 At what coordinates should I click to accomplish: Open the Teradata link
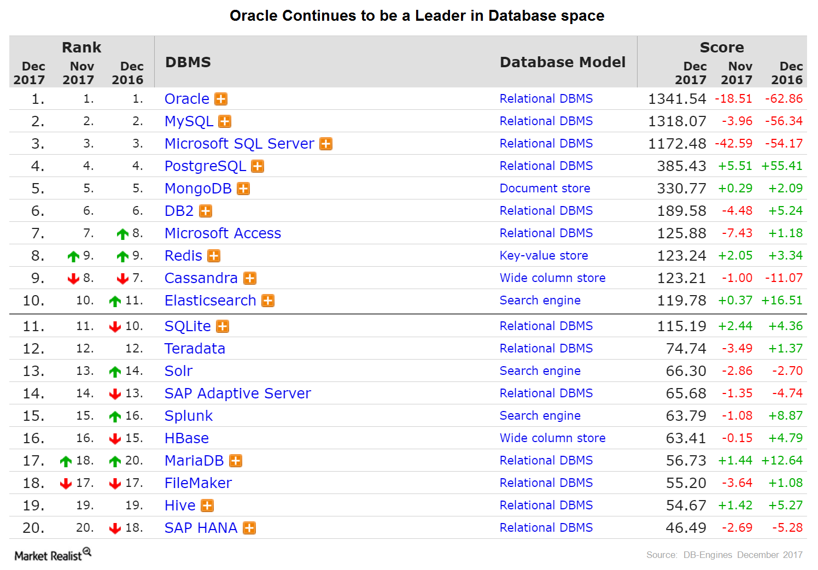pyautogui.click(x=195, y=349)
